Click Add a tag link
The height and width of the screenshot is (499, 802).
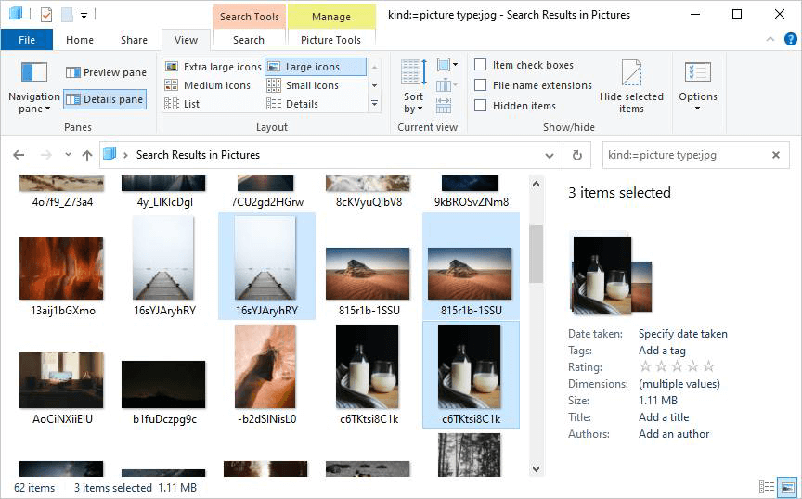point(662,351)
